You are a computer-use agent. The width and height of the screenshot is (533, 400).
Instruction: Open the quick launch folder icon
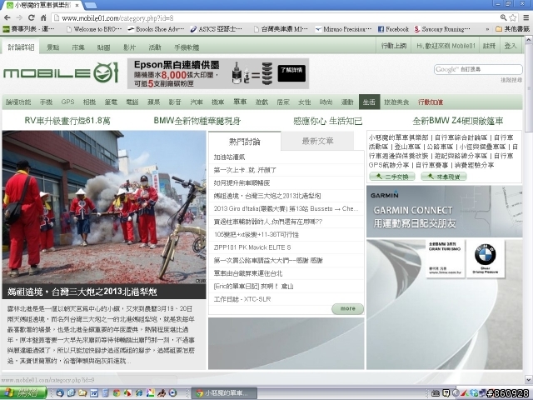tap(82, 393)
